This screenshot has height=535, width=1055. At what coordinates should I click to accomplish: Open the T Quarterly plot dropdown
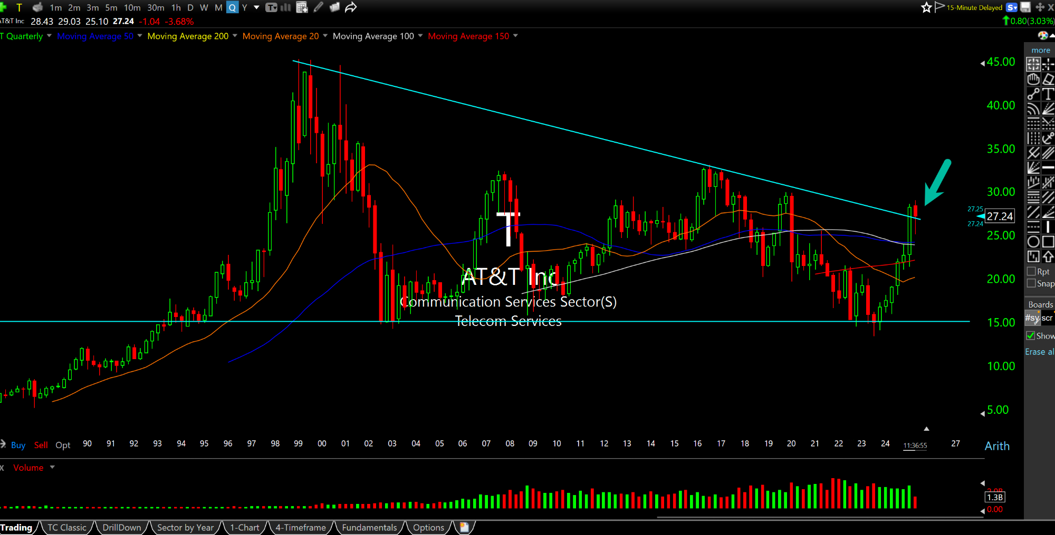(x=49, y=36)
